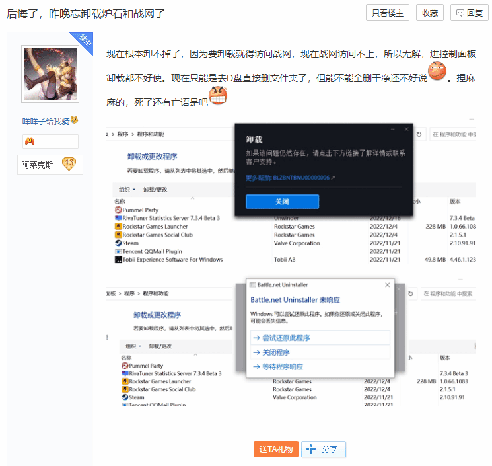Select RivaTuner Statistics Server icon in the first list
Screen dimensions: 492x466
click(118, 218)
